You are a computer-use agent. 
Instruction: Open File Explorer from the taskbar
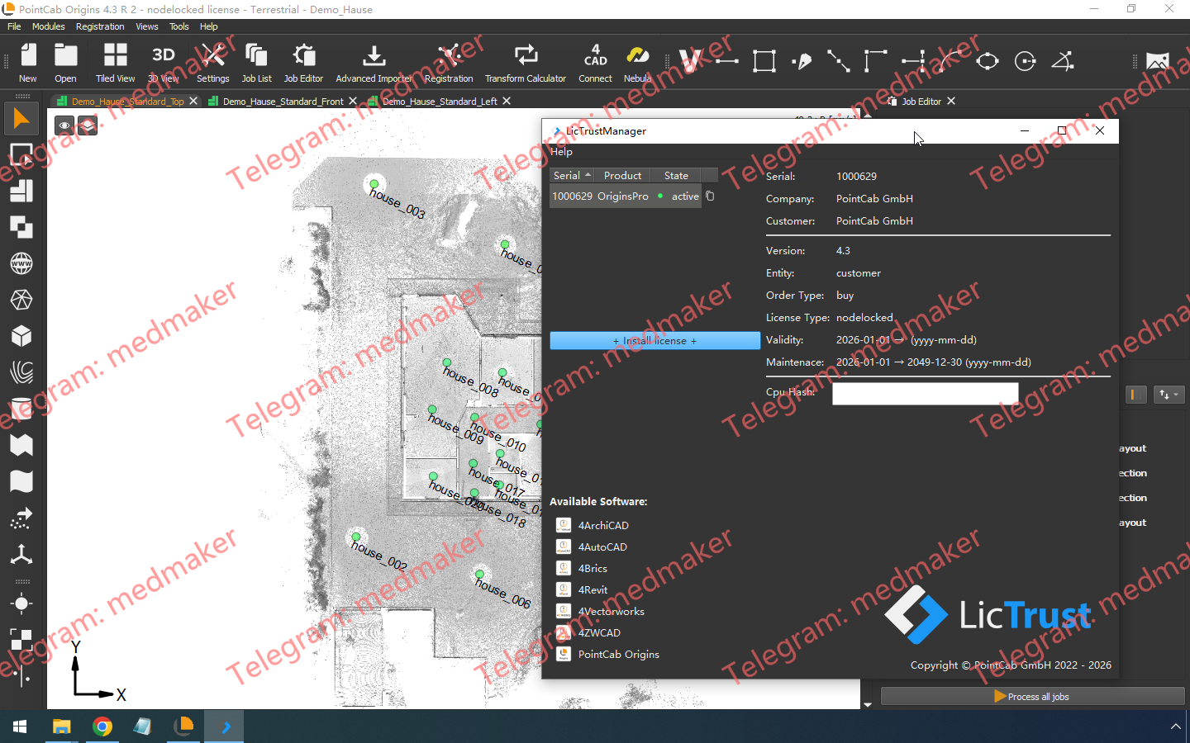[x=61, y=726]
